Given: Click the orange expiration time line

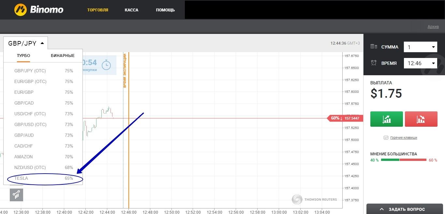Looking at the screenshot, I should pyautogui.click(x=129, y=130).
